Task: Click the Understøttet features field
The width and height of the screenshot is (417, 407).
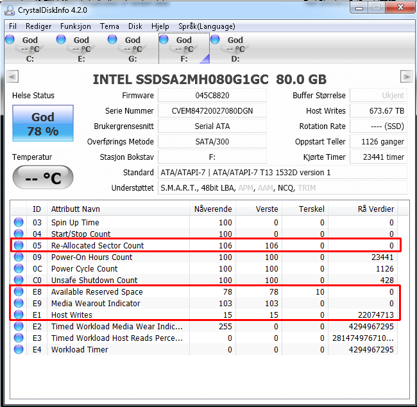Action: (282, 188)
